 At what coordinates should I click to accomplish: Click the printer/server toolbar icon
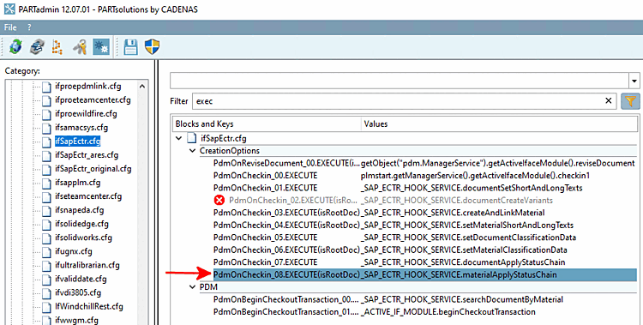(x=38, y=47)
